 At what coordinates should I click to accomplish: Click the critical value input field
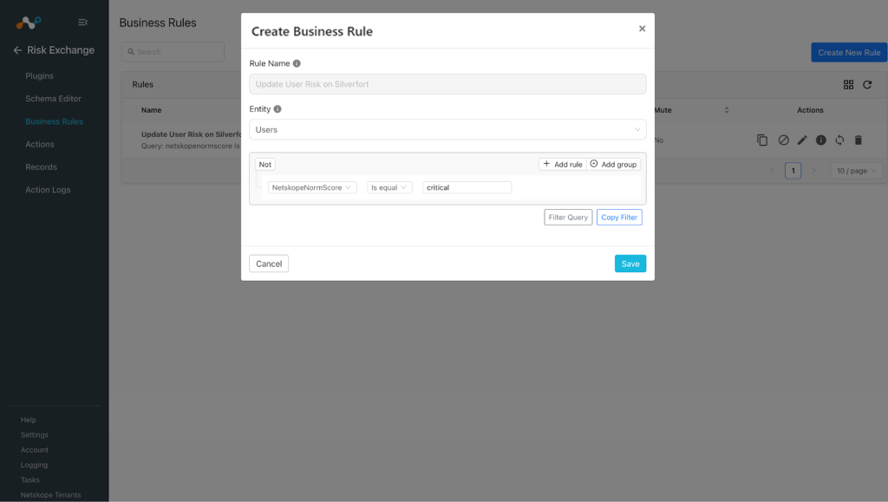click(467, 187)
